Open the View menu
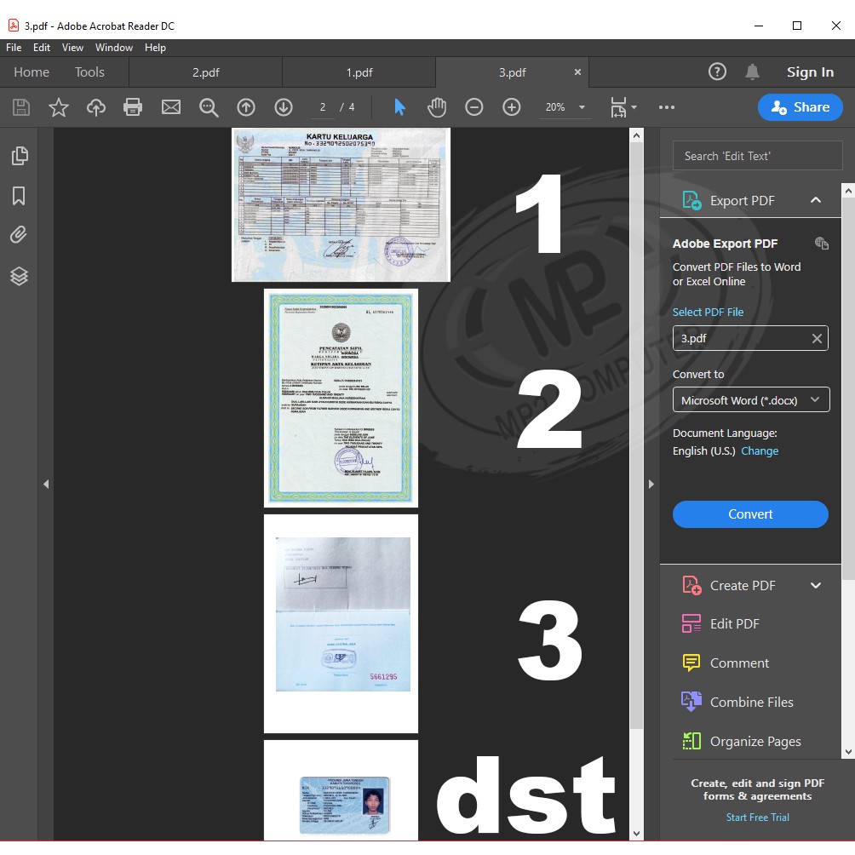Image resolution: width=855 pixels, height=855 pixels. click(x=72, y=48)
